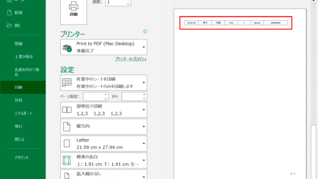Click the portrait page icon

67,127
